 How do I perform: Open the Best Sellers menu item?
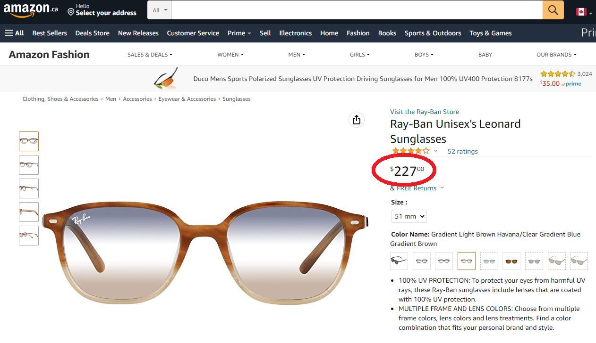pos(50,33)
